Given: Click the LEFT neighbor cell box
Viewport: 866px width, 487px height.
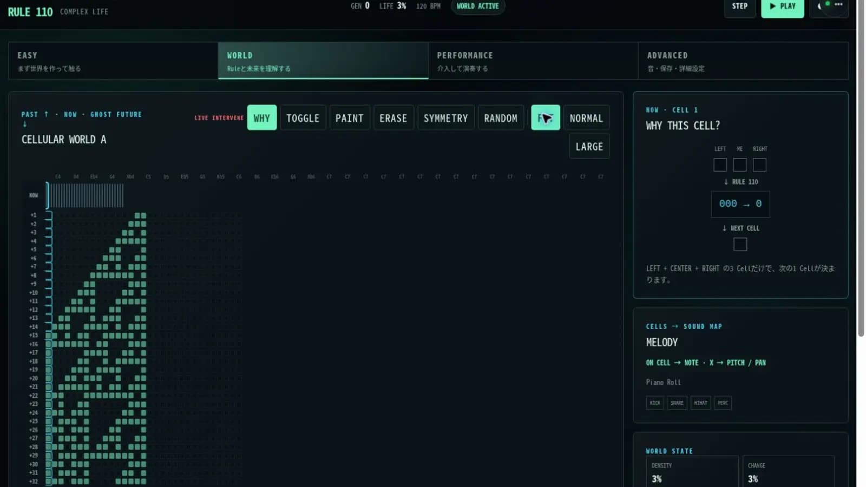Looking at the screenshot, I should click(x=720, y=165).
